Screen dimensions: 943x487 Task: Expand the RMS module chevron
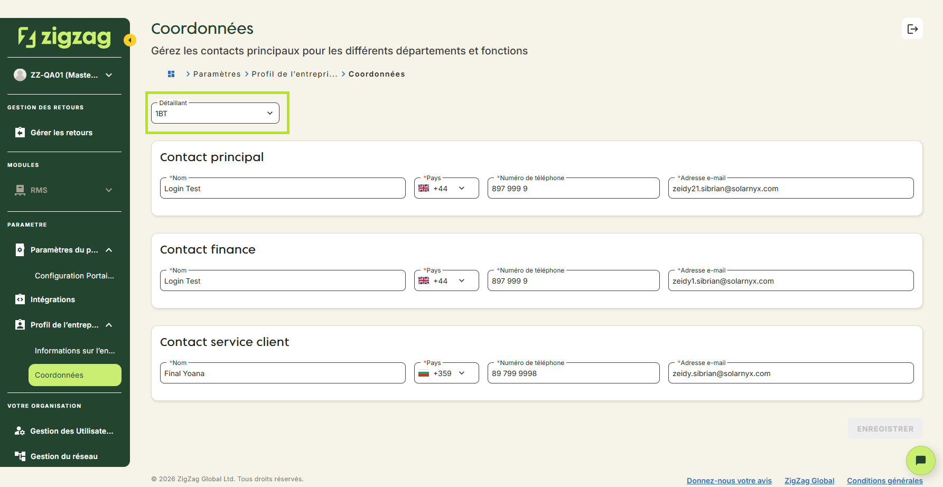[109, 190]
